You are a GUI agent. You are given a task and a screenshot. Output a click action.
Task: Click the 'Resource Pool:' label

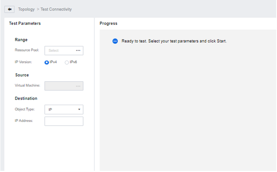click(x=27, y=50)
